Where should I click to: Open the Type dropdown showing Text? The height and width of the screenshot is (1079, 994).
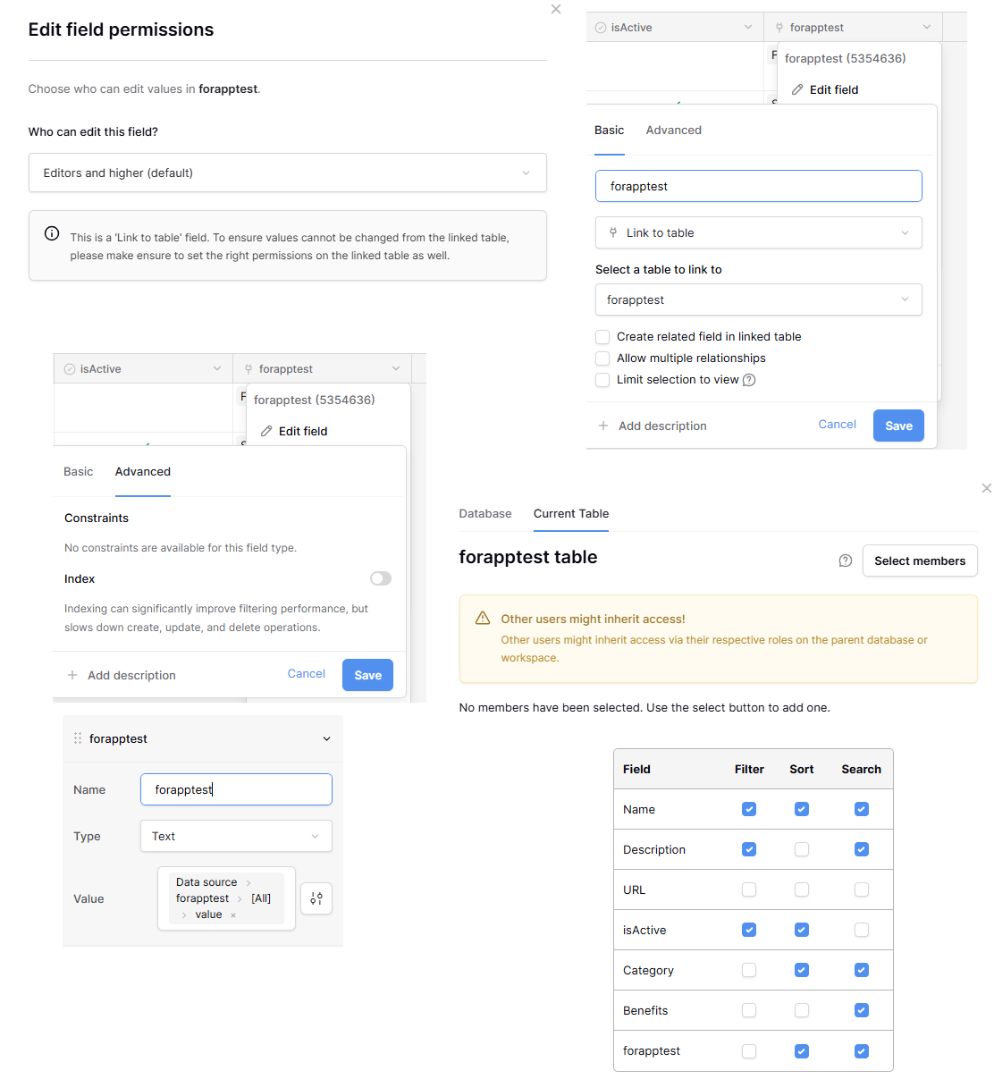click(236, 836)
